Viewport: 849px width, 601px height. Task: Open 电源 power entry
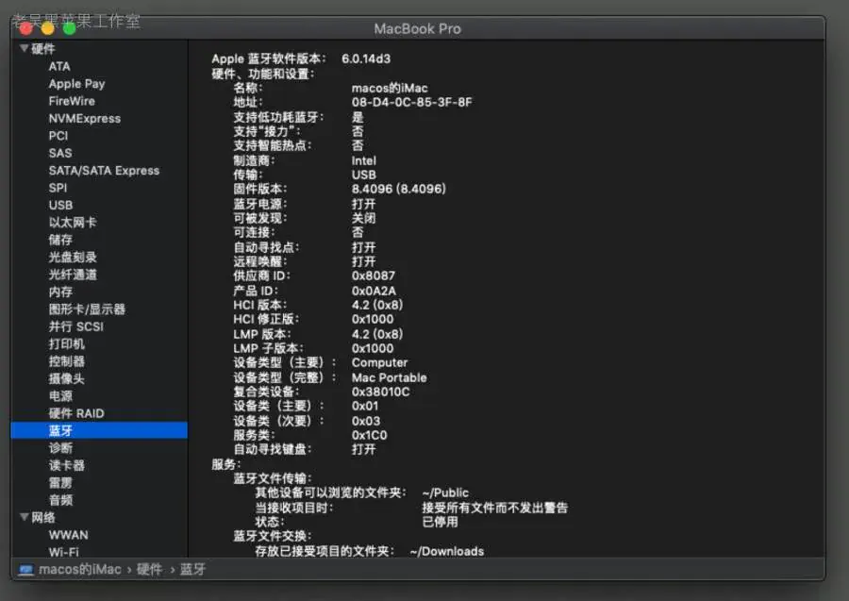click(60, 395)
